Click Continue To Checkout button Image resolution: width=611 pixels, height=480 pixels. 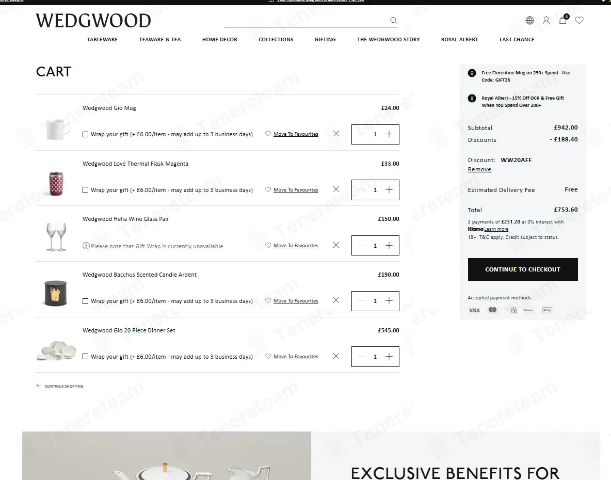pyautogui.click(x=523, y=269)
